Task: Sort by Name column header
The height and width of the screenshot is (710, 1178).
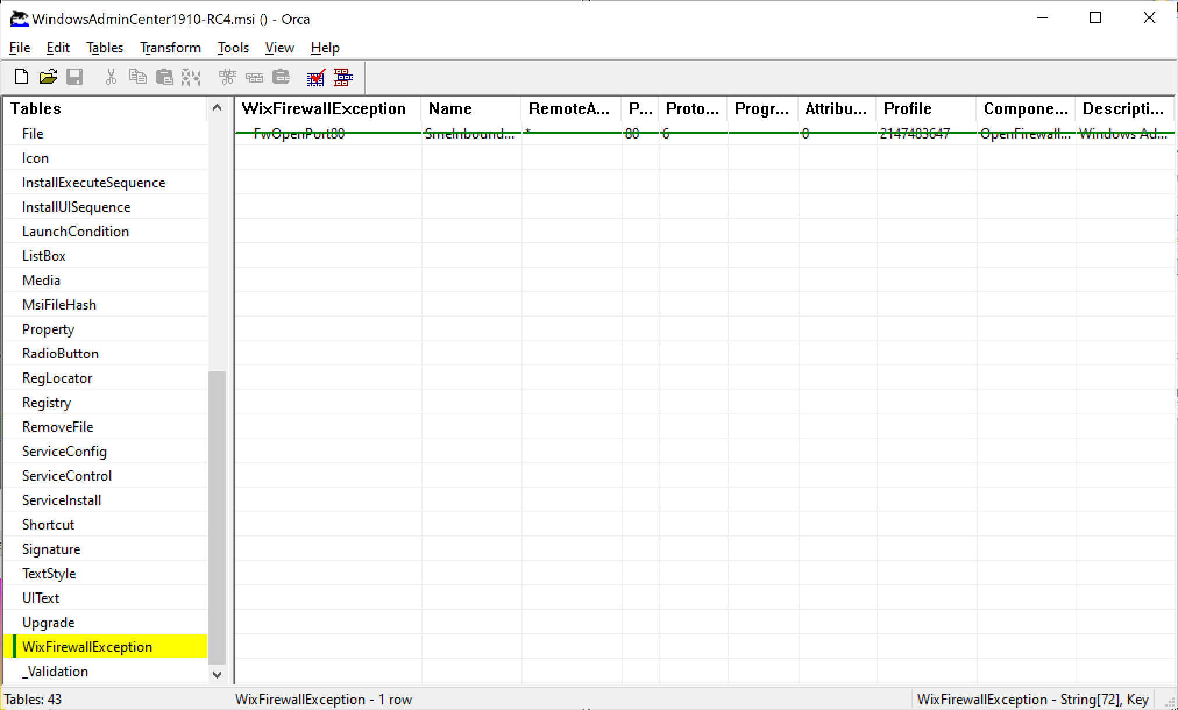Action: [x=471, y=109]
